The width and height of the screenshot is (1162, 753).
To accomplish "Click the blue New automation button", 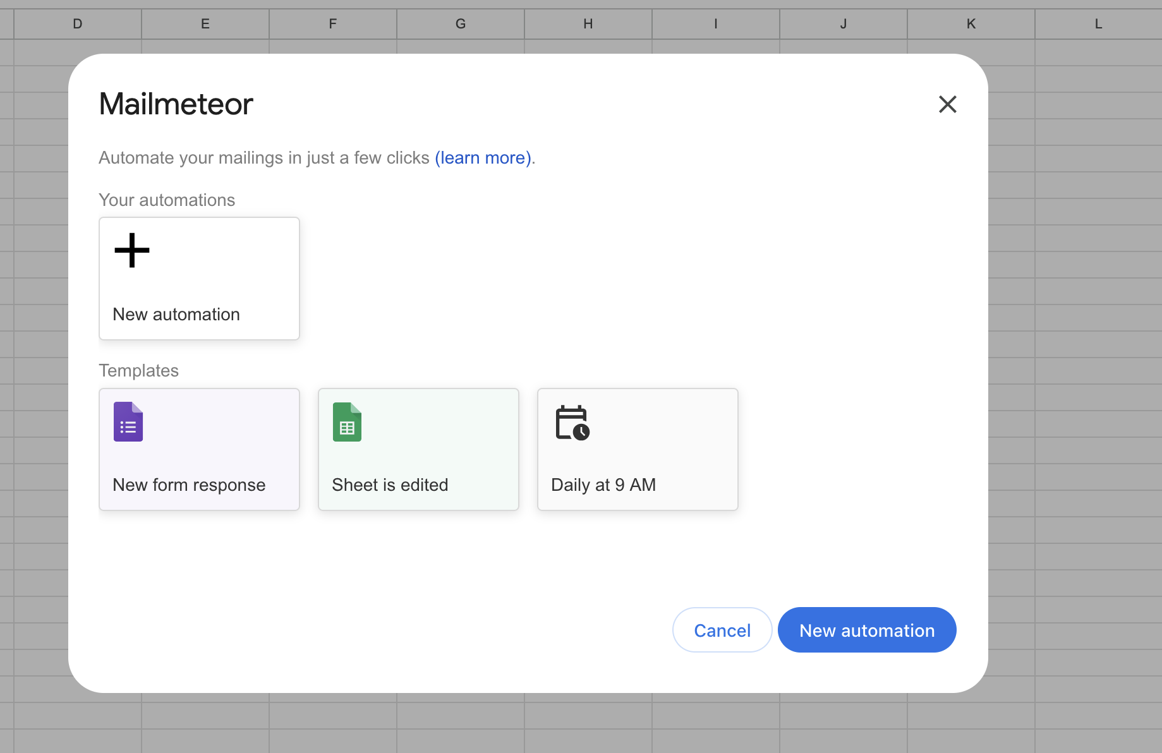I will pos(867,630).
